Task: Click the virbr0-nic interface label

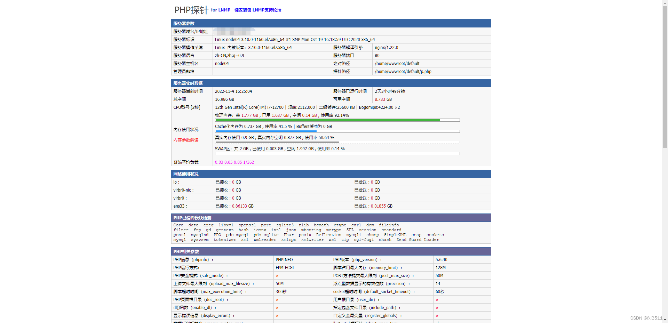Action: tap(183, 190)
